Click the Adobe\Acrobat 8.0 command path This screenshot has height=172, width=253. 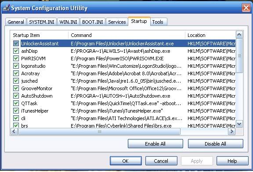[126, 73]
